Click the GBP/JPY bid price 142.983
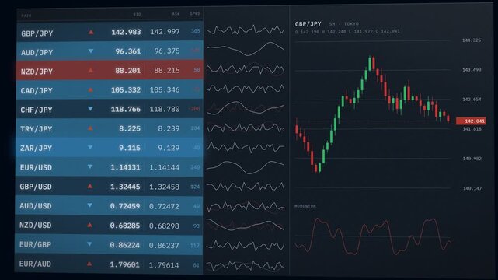Viewport: 498px width, 280px height. tap(126, 32)
